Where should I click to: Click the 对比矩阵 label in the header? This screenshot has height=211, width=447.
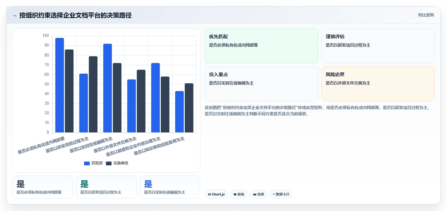426,15
